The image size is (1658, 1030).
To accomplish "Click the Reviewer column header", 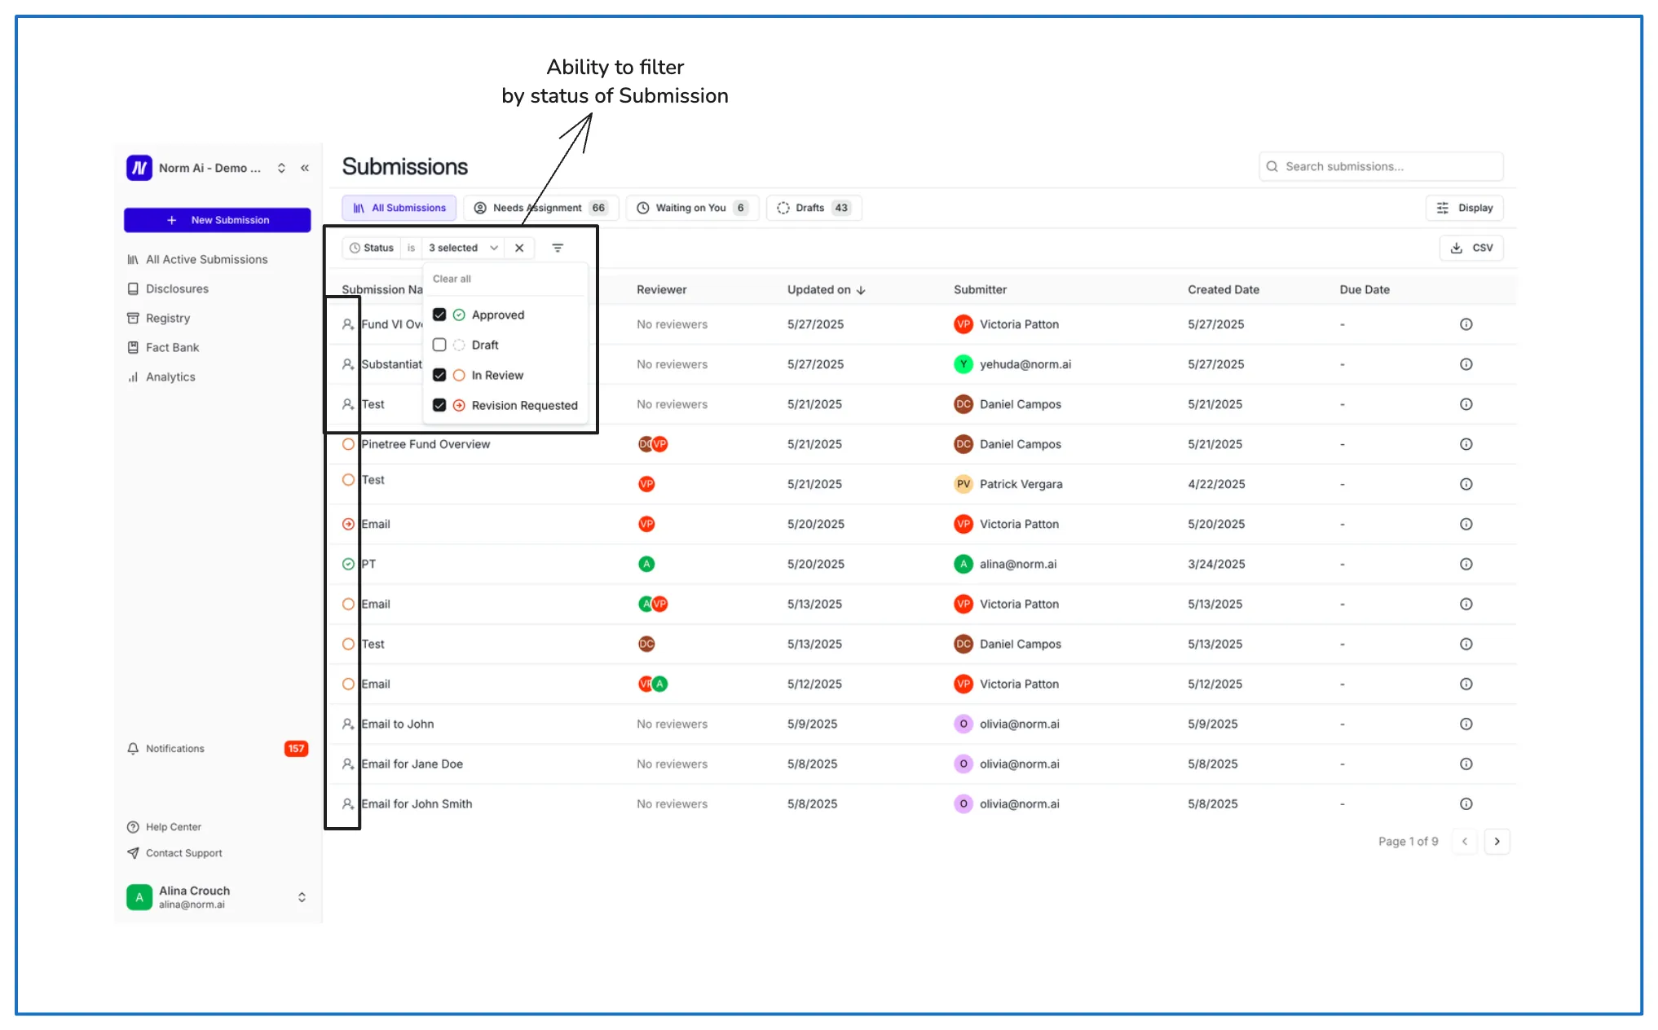I will 661,289.
